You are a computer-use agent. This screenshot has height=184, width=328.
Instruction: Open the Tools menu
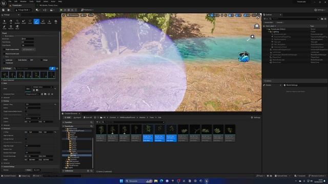[x=31, y=2]
